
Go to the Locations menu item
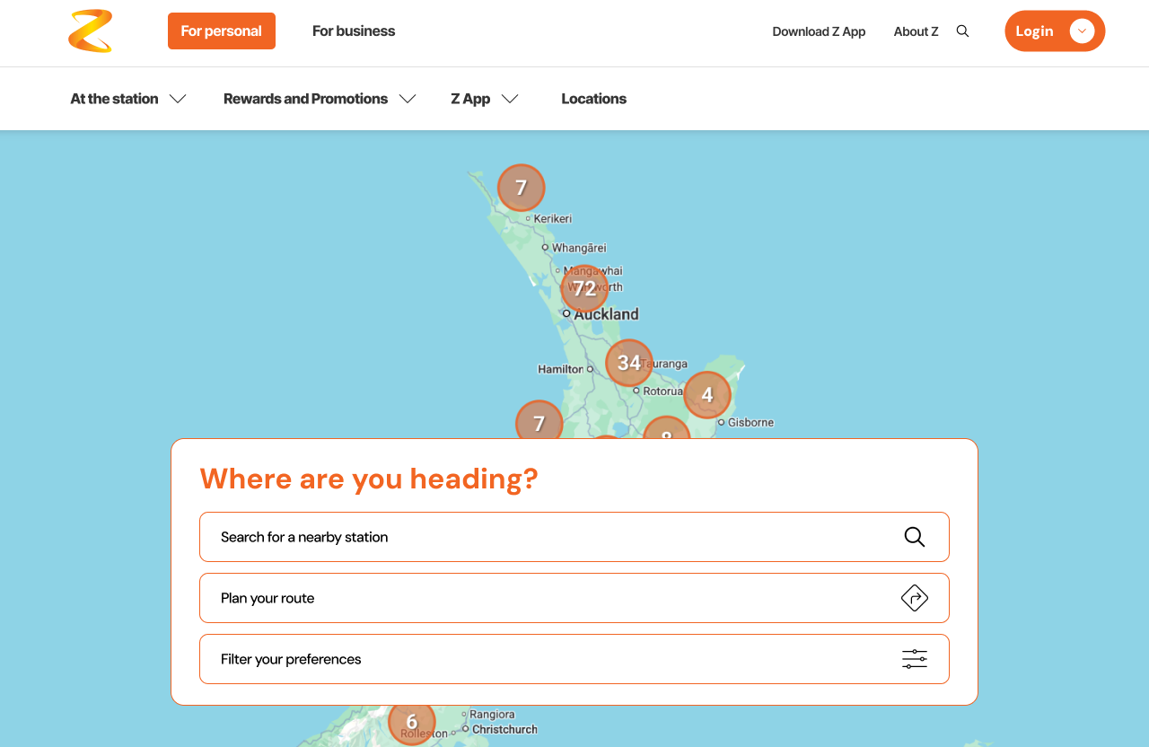pyautogui.click(x=594, y=99)
